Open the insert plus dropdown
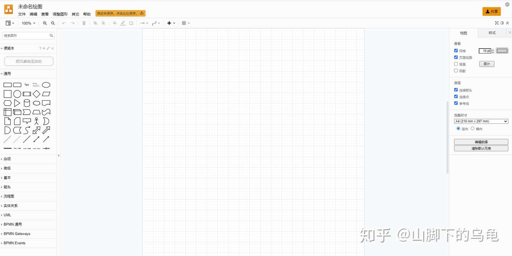The height and width of the screenshot is (256, 512). click(x=171, y=23)
